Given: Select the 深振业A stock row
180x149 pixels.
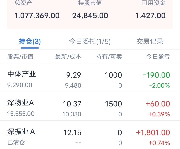Looking at the screenshot, I should [x=21, y=132].
